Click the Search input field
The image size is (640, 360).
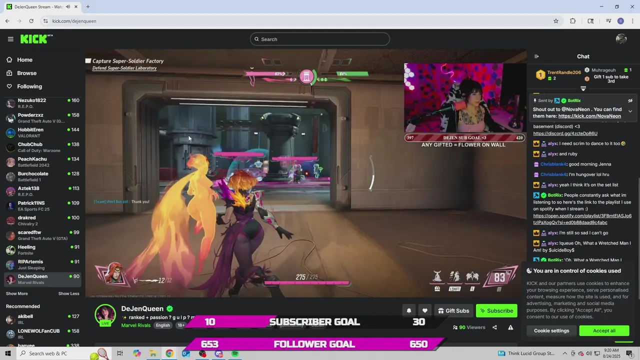tap(320, 39)
